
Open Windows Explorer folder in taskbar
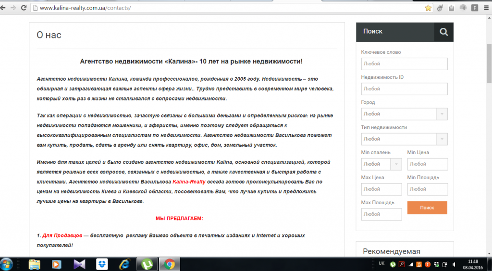(34, 264)
